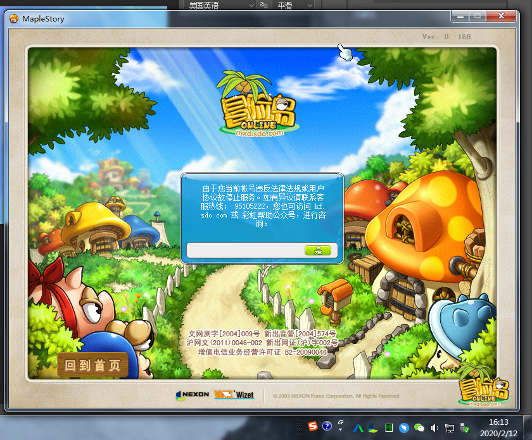This screenshot has height=440, width=532.
Task: Click the blue and yellow layered tray icon
Action: (373, 428)
